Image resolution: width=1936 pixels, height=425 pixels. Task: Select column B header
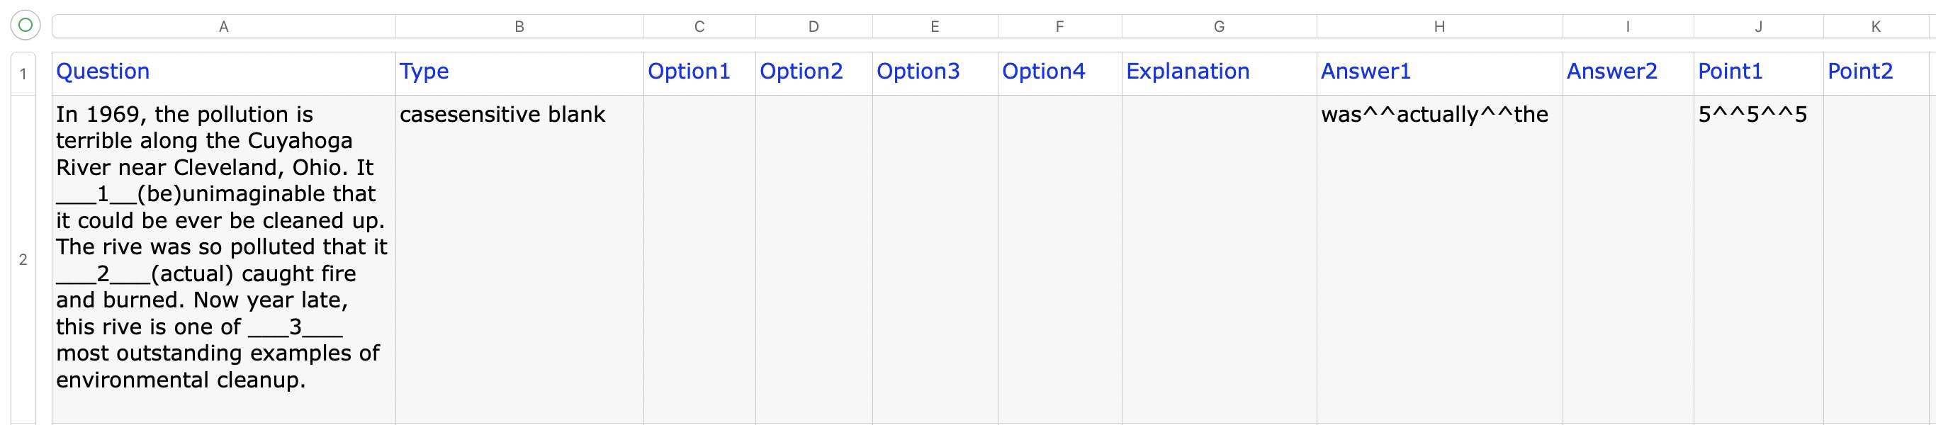pos(519,26)
